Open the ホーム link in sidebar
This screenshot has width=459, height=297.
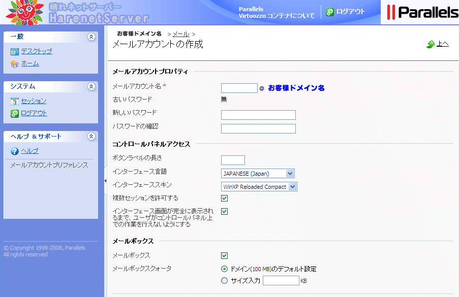pos(30,63)
